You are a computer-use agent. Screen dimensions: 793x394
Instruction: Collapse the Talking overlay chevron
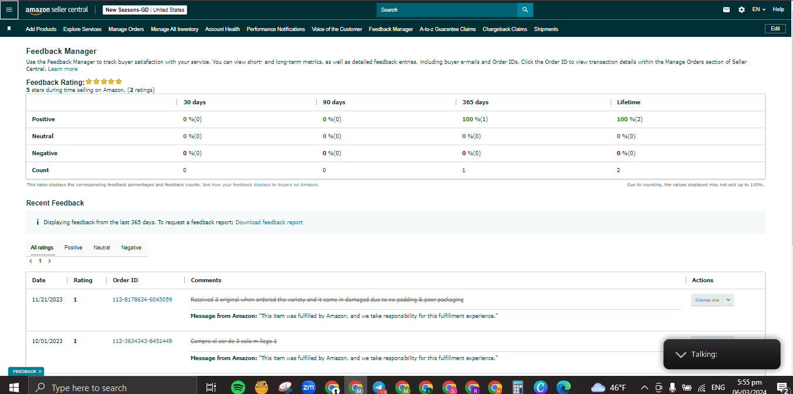680,354
